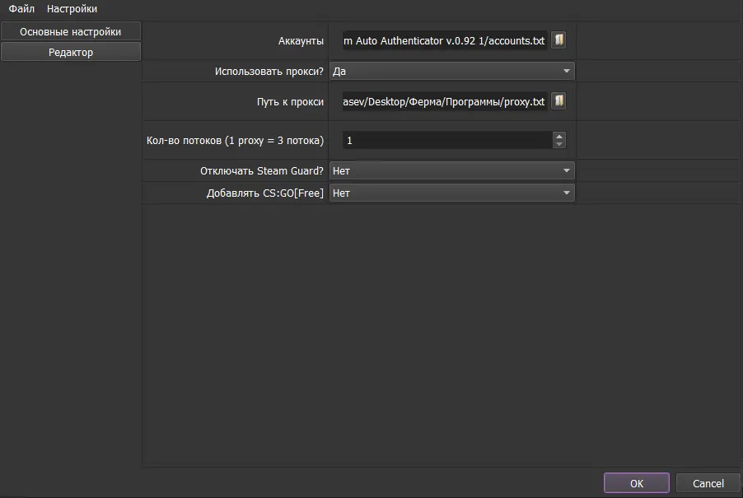Switch to Редактор tab
This screenshot has width=743, height=498.
(x=71, y=52)
